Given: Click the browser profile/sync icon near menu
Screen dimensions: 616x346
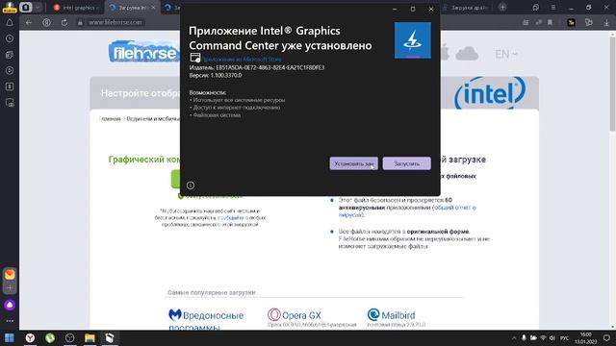Looking at the screenshot, I should click(536, 8).
